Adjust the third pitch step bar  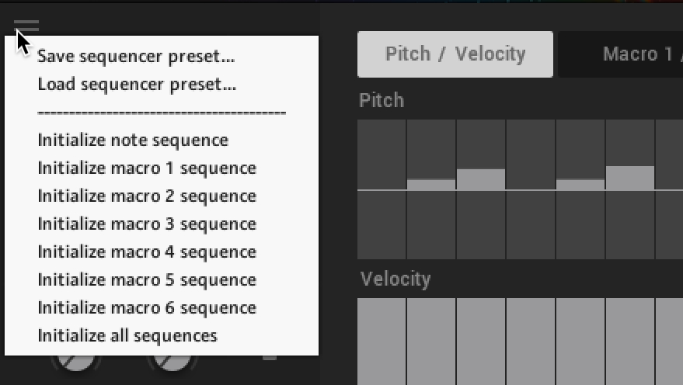pyautogui.click(x=481, y=179)
